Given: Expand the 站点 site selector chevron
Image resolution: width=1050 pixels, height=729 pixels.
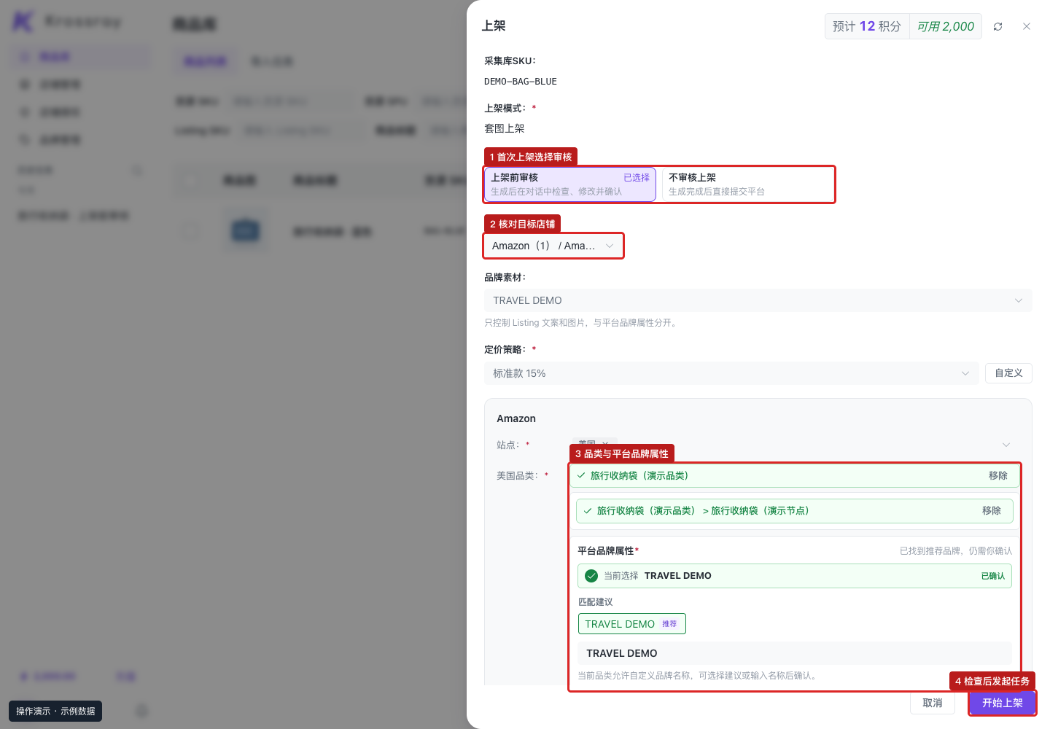Looking at the screenshot, I should point(1006,445).
